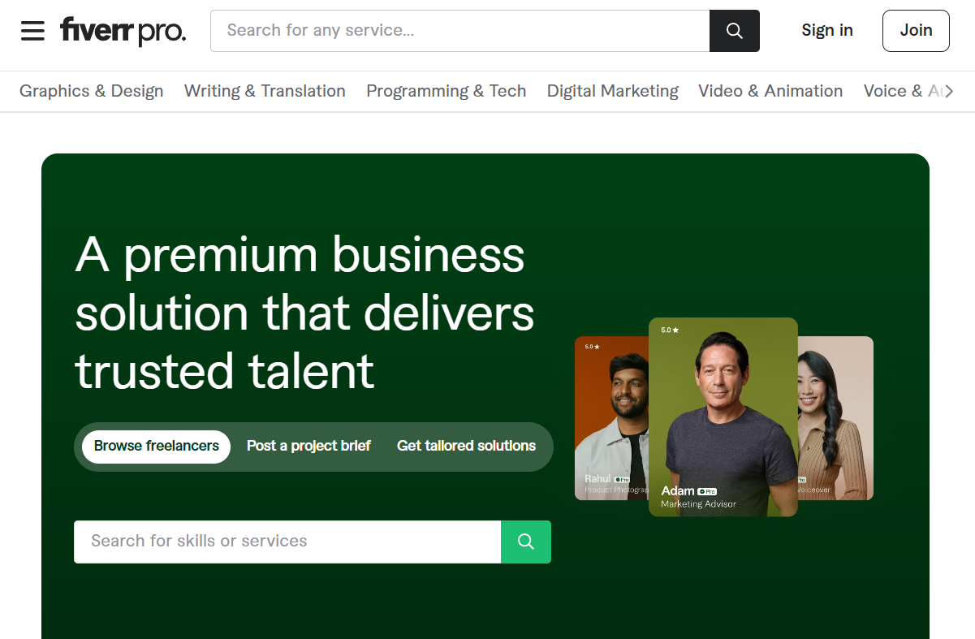Switch to "Post a project brief" option
Image resolution: width=975 pixels, height=639 pixels.
308,446
